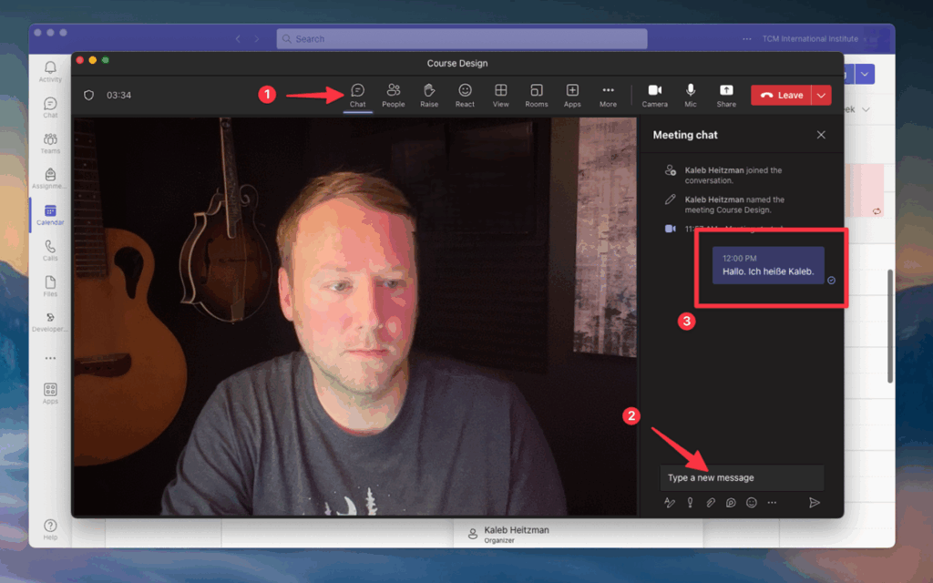Raise your hand in the meeting
The height and width of the screenshot is (583, 933).
point(429,95)
